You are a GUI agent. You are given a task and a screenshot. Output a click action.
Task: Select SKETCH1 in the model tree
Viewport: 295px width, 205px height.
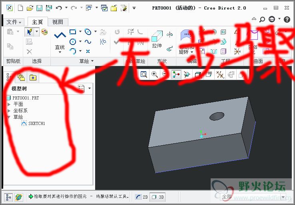pos(33,123)
